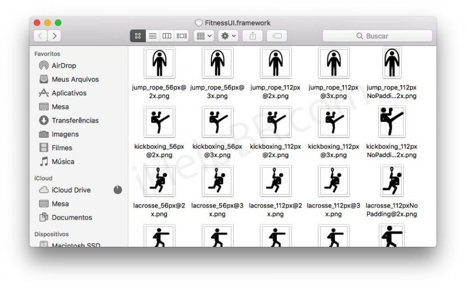
Task: Select iCloud Drive in sidebar
Action: pos(70,190)
